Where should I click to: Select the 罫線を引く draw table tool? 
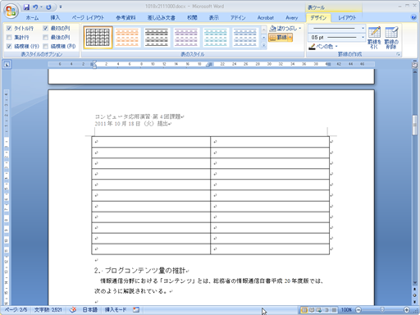click(x=374, y=38)
